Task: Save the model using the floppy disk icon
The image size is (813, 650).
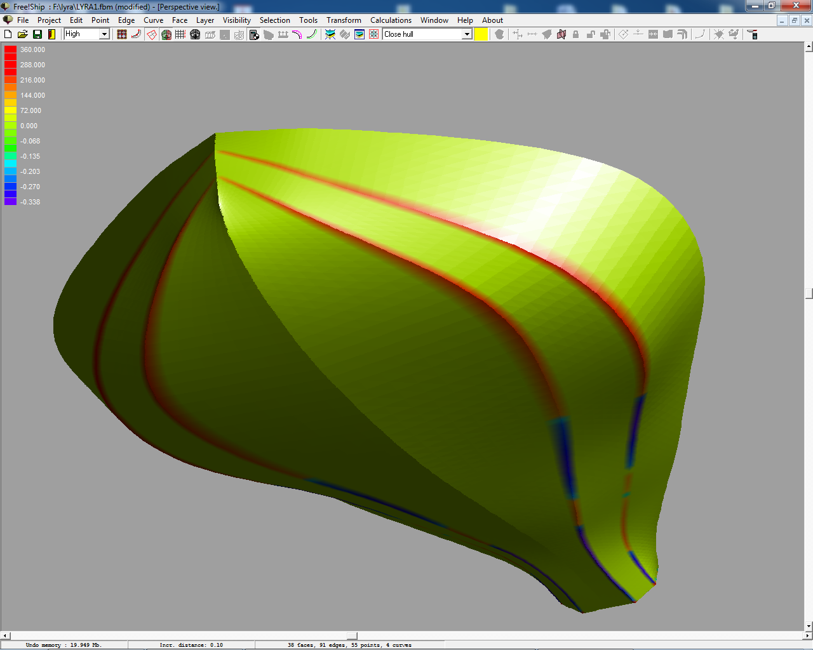Action: 37,34
